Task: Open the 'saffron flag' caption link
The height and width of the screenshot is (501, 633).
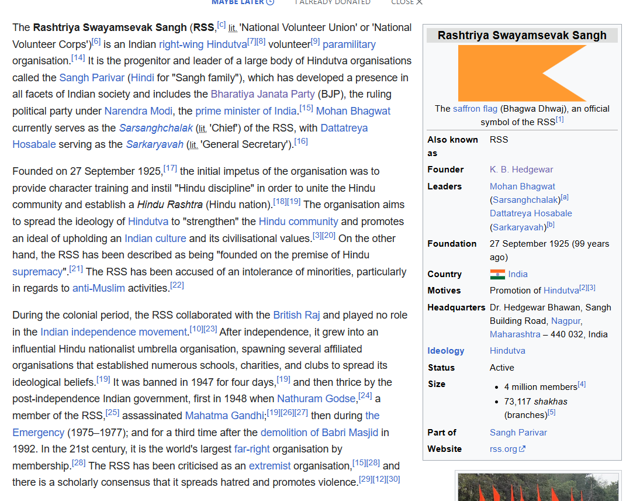Action: 475,109
